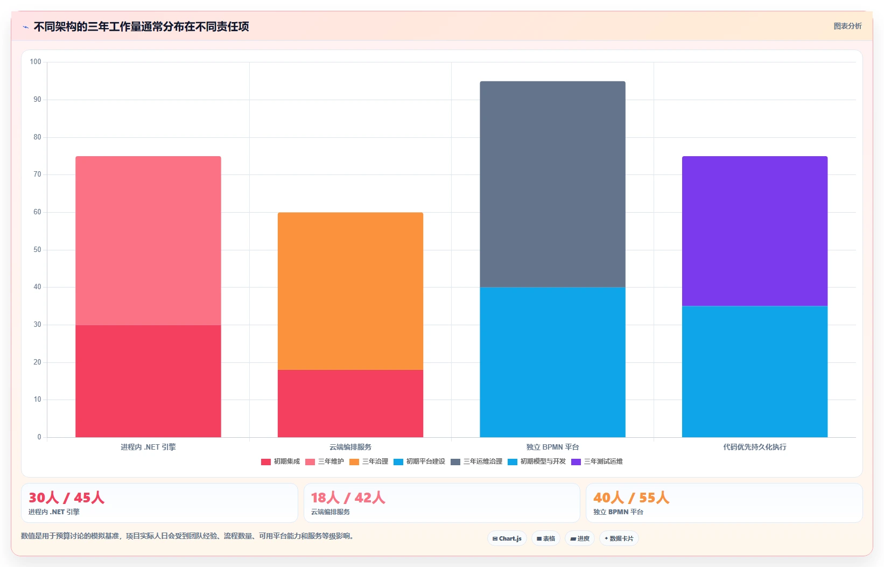Select the purple segment of 代码优先持久化执行 bar
The width and height of the screenshot is (884, 567).
click(755, 231)
